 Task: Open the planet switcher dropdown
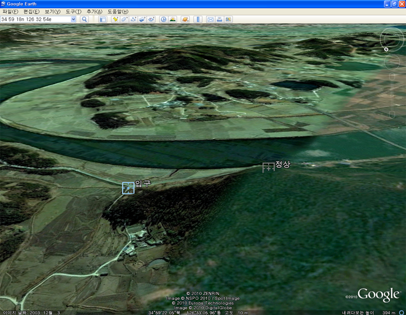[x=185, y=19]
